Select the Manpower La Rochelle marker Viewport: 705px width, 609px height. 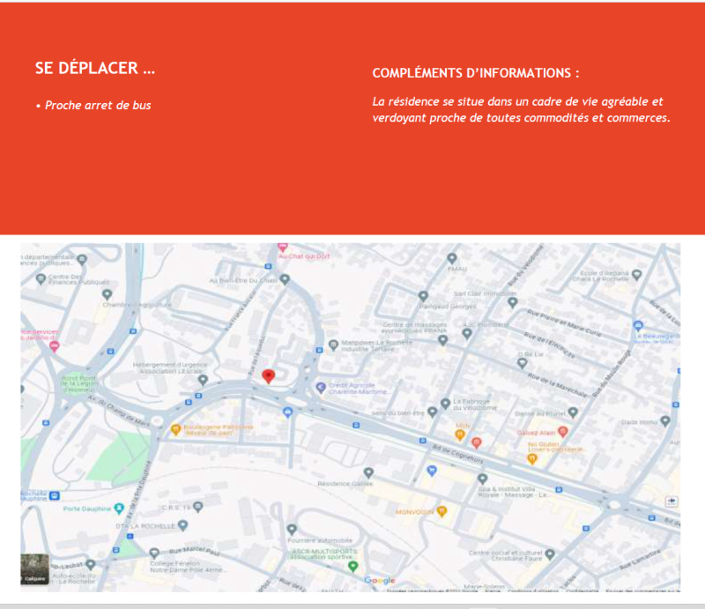pyautogui.click(x=332, y=344)
